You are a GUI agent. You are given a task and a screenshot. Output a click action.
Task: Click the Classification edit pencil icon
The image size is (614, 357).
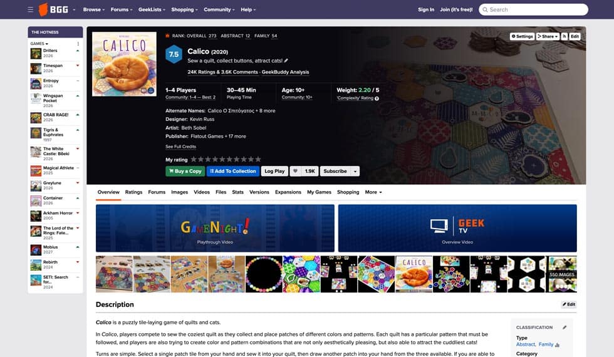(565, 327)
